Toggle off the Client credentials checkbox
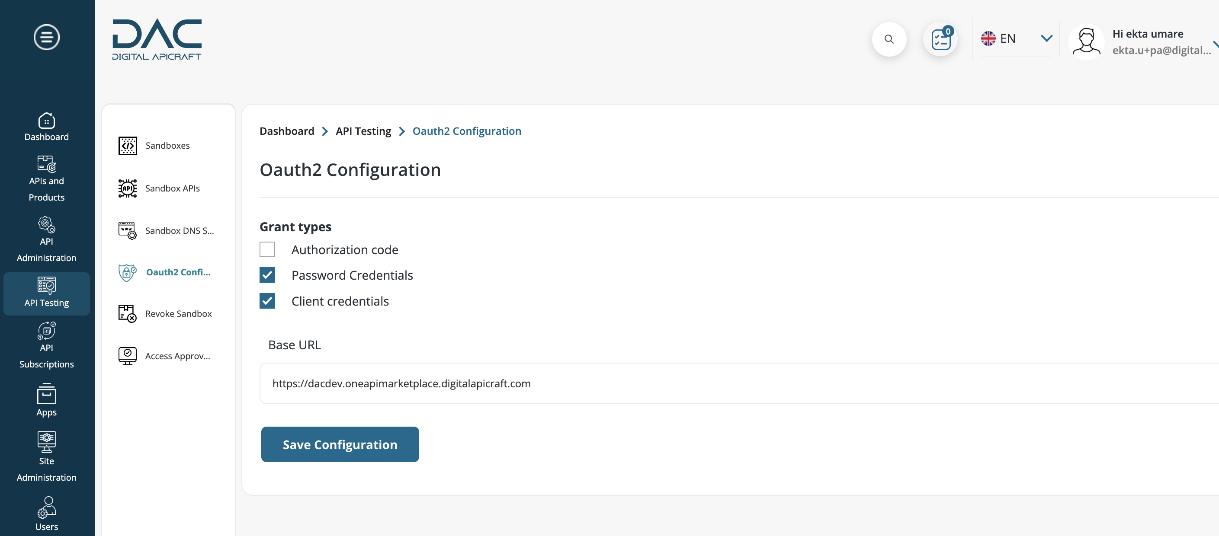Image resolution: width=1219 pixels, height=536 pixels. coord(267,300)
